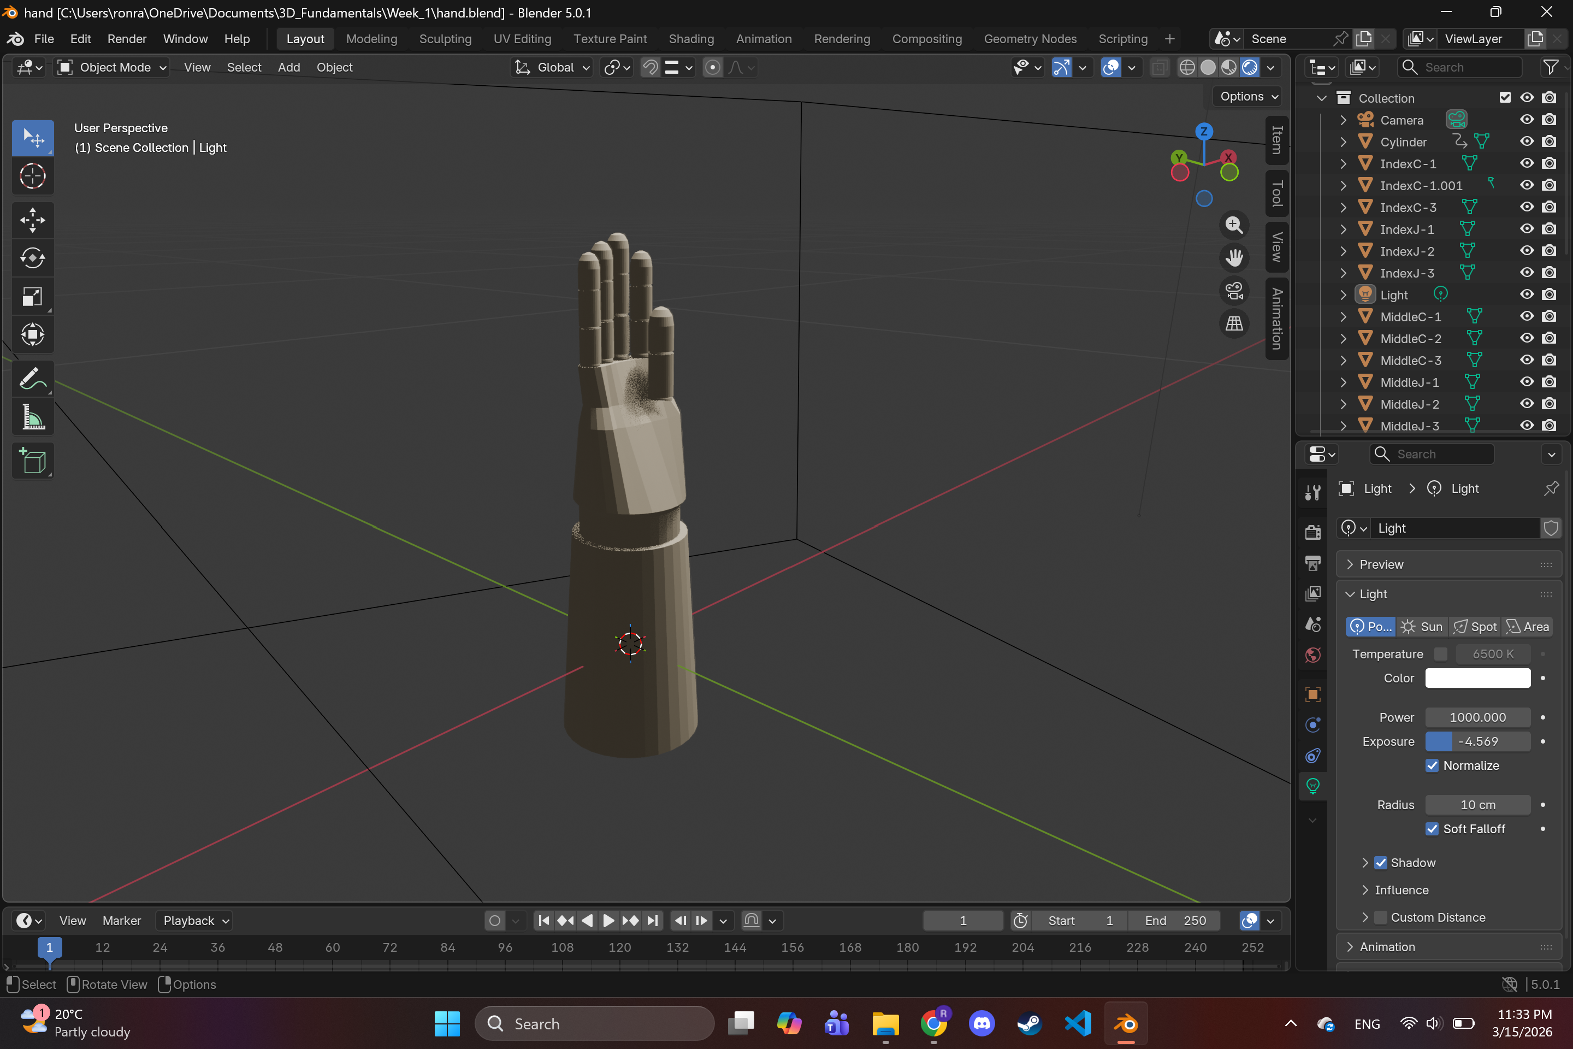Enable the Custom Distance checkbox
Viewport: 1573px width, 1049px height.
[x=1380, y=917]
